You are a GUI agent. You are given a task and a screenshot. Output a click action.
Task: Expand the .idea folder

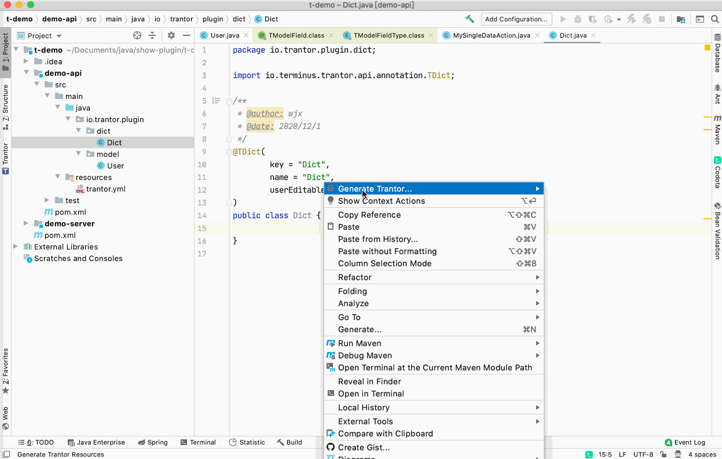tap(26, 61)
